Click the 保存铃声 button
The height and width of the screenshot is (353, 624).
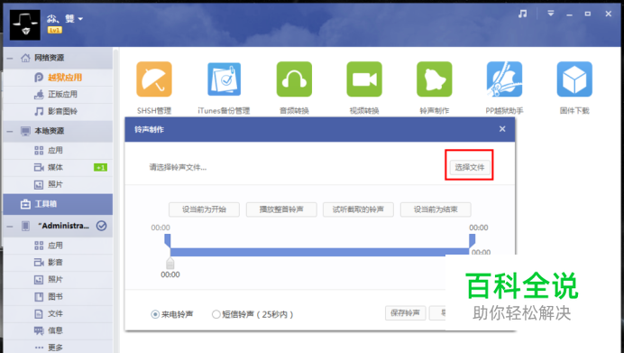pyautogui.click(x=405, y=313)
